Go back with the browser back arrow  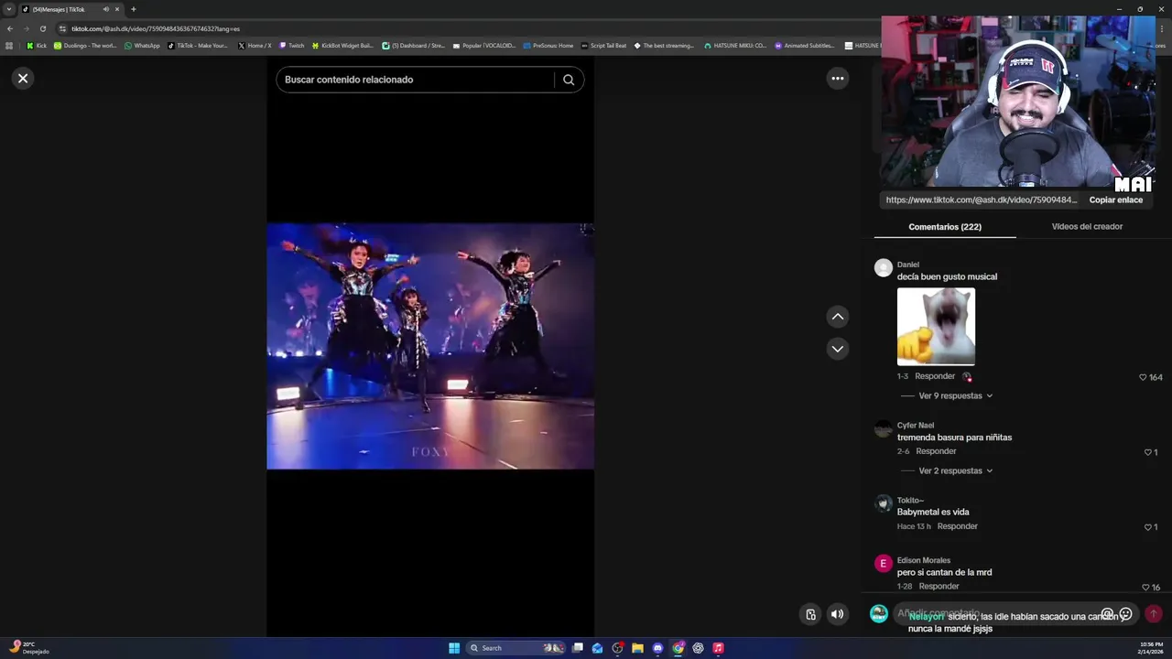[x=10, y=28]
